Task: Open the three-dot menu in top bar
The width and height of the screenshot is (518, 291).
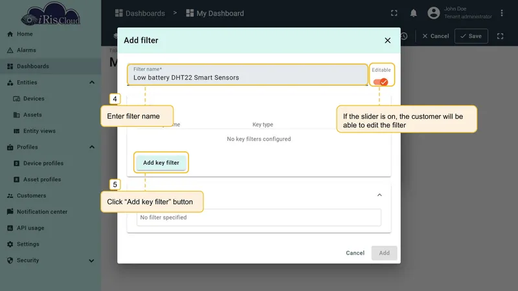Action: click(x=501, y=13)
